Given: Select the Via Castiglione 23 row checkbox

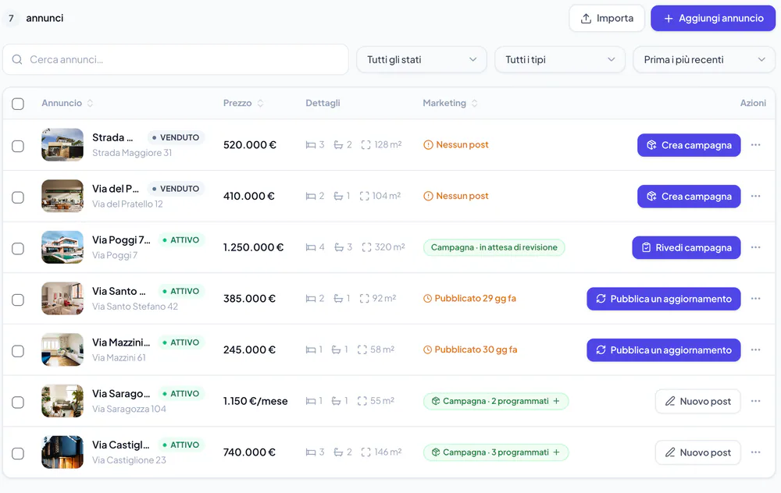Looking at the screenshot, I should [x=18, y=454].
